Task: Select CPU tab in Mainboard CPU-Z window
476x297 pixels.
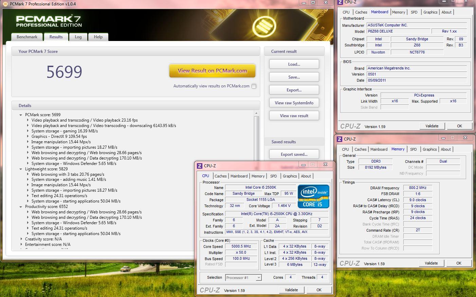Action: 346,12
